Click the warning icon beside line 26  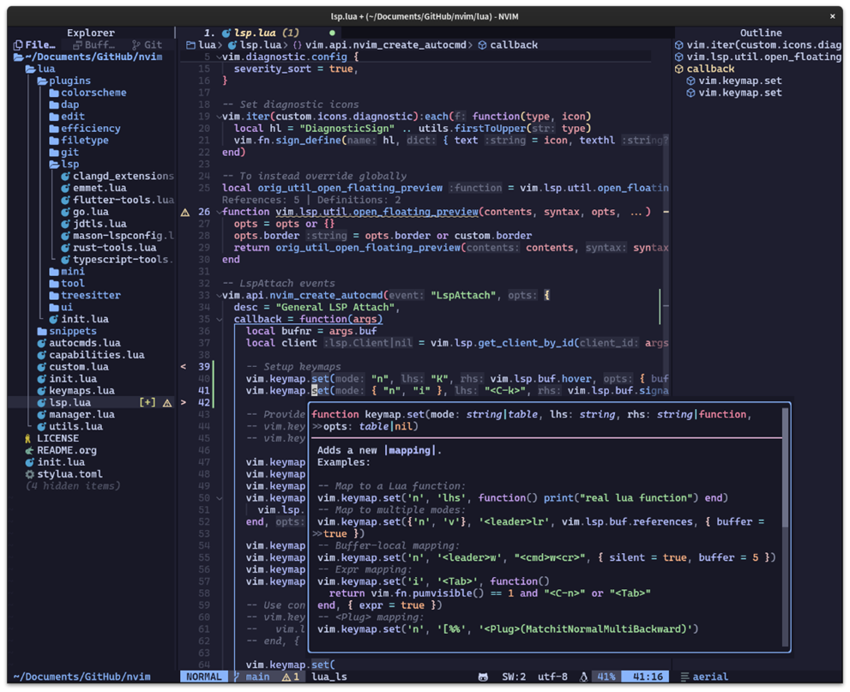click(x=184, y=212)
